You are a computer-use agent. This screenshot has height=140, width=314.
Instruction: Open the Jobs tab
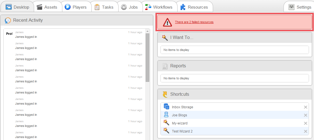pos(129,7)
